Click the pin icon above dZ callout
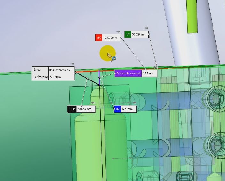Image resolution: width=225 pixels, height=181 pixels. [x=135, y=103]
